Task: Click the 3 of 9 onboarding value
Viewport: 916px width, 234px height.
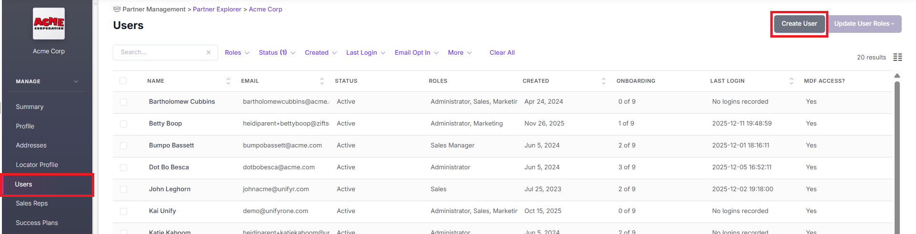Action: pos(627,167)
